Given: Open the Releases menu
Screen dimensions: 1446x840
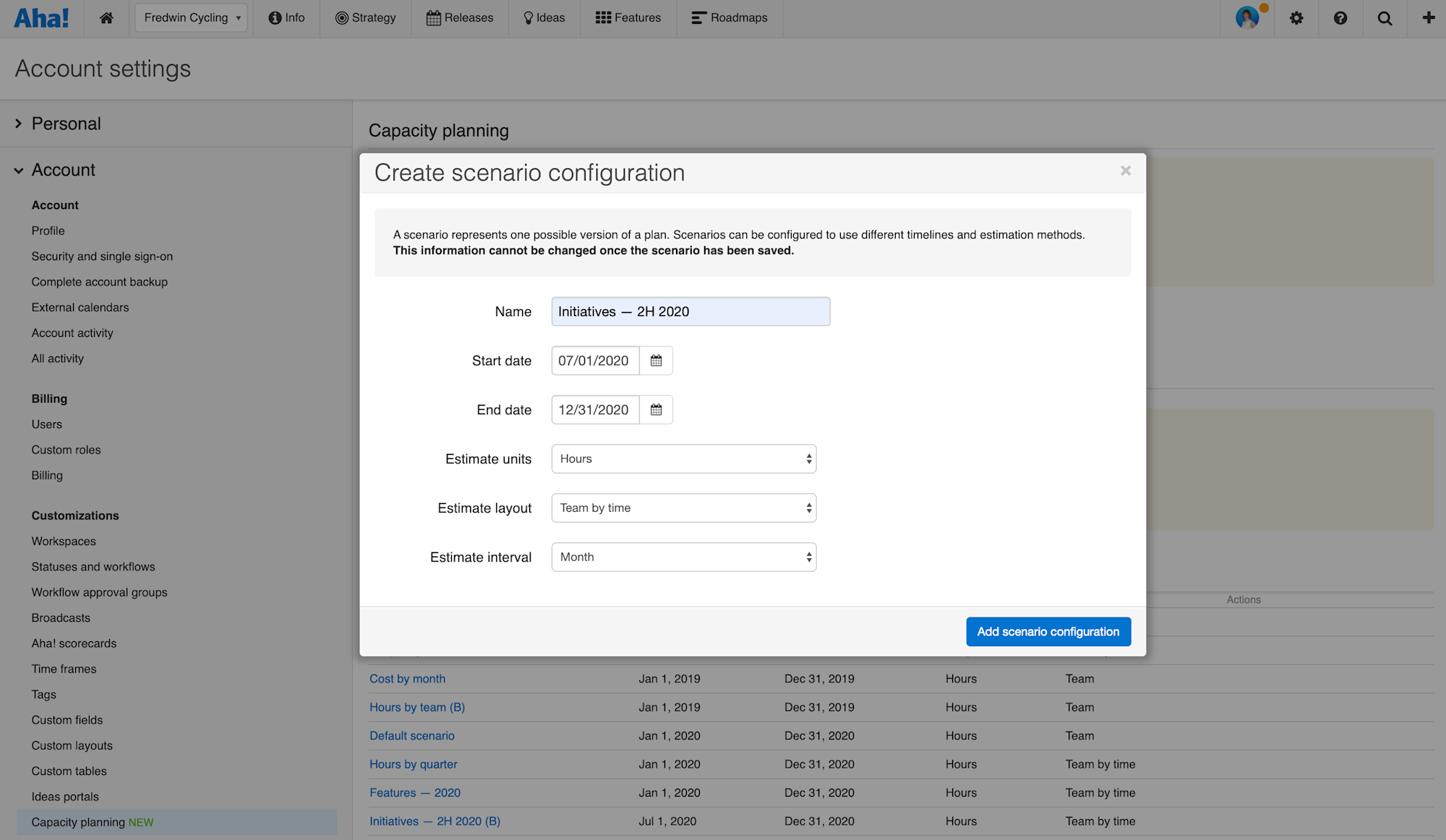Looking at the screenshot, I should click(x=460, y=18).
